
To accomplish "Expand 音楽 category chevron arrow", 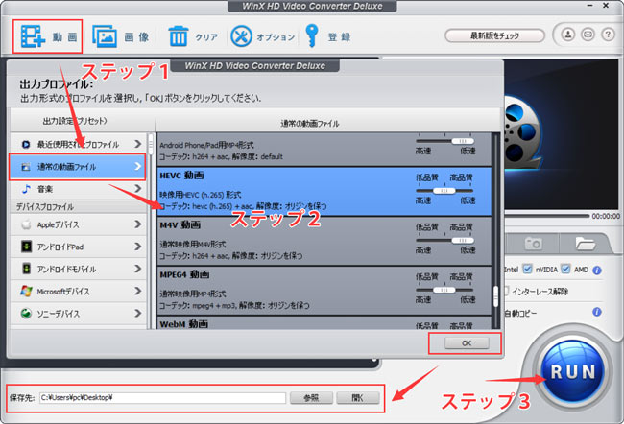I will [x=137, y=189].
